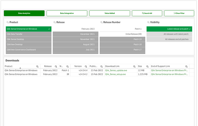198x126 pixels.
Task: Click the Version column header
Action: (x=78, y=66)
